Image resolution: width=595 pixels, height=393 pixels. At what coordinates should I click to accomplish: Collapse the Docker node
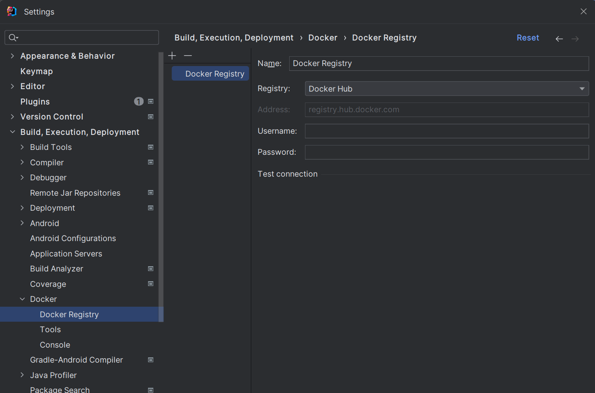point(22,299)
